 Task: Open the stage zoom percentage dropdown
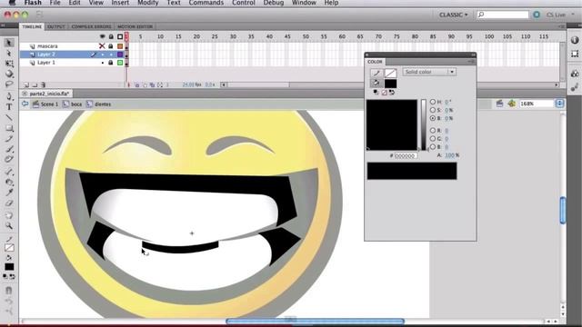coord(559,104)
